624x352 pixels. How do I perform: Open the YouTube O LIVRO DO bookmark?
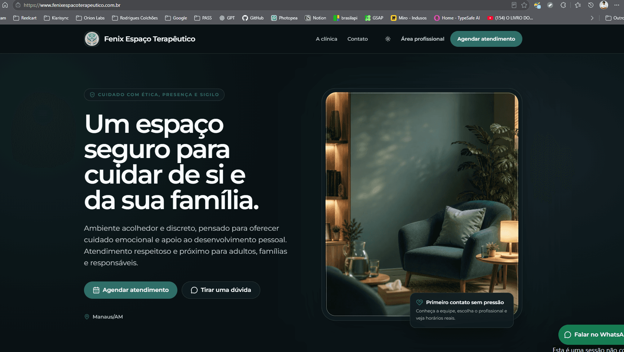click(510, 18)
